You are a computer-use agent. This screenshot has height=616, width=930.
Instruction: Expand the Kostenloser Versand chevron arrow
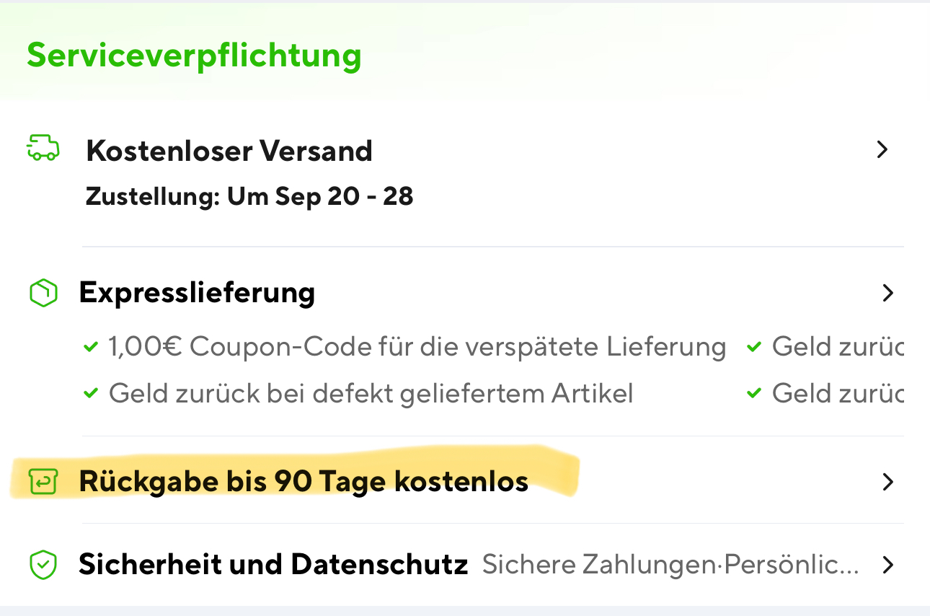882,150
